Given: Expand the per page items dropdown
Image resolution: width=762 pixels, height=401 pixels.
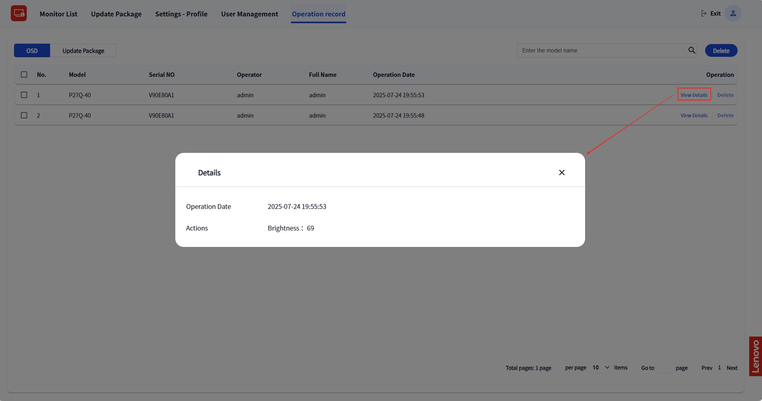Looking at the screenshot, I should pos(600,367).
